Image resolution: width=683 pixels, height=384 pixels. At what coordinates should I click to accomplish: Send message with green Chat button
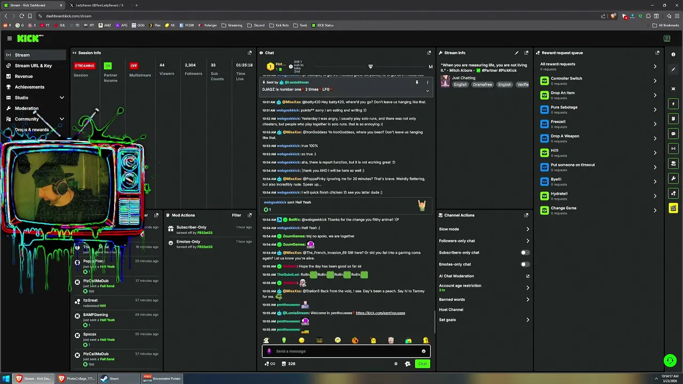tap(422, 364)
